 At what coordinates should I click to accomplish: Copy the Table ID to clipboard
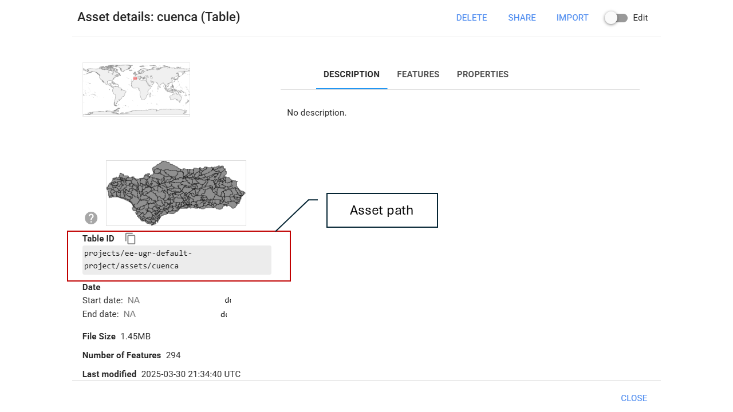(131, 239)
